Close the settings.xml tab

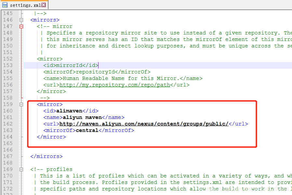point(44,5)
